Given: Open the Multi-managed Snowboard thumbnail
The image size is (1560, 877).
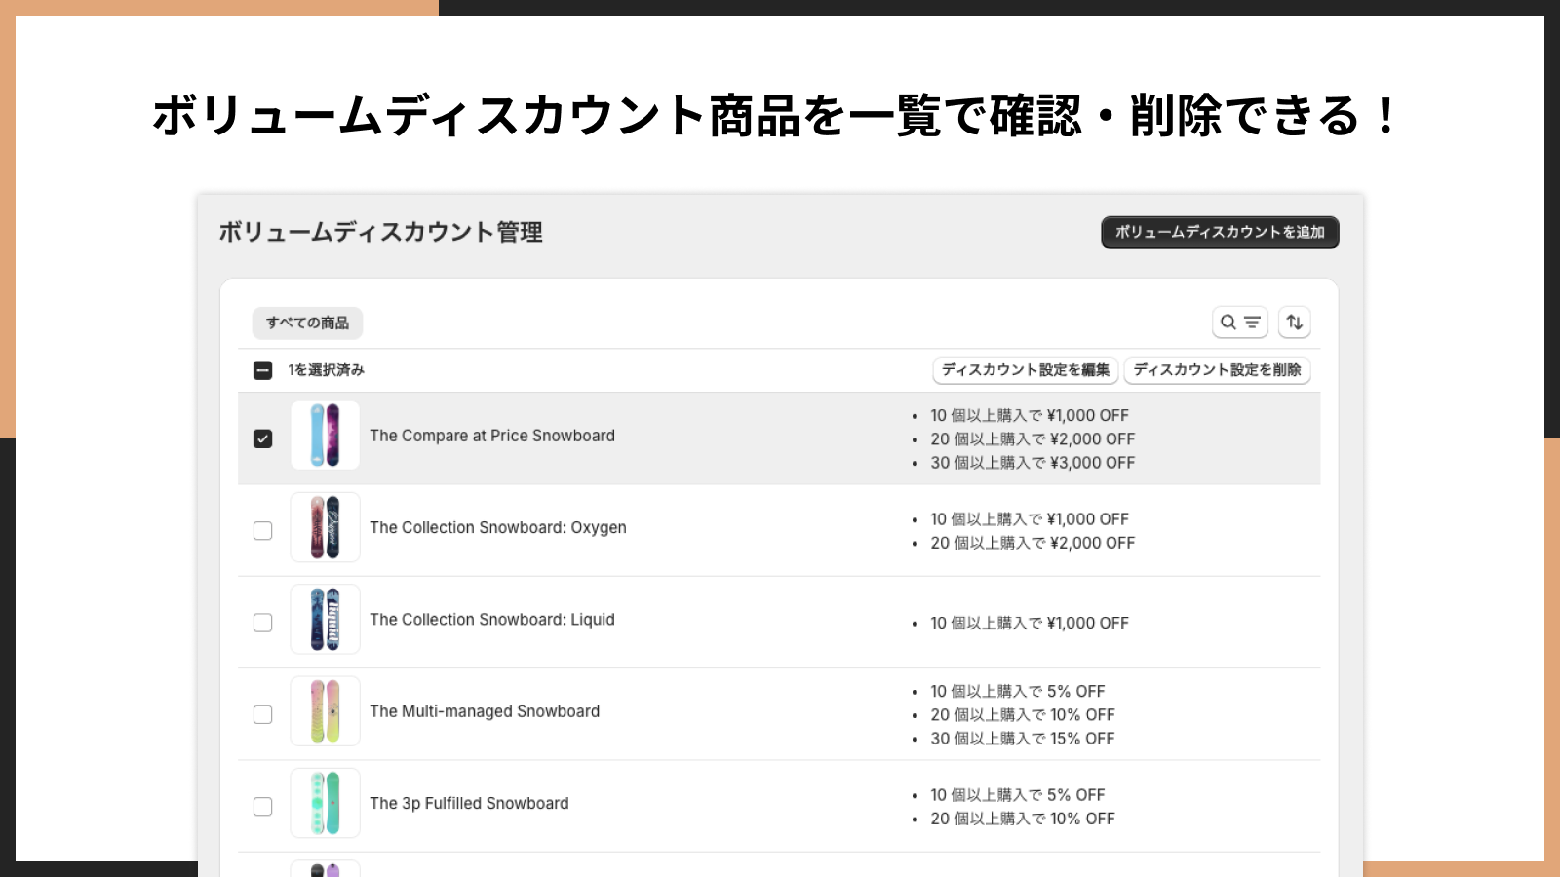Looking at the screenshot, I should tap(325, 712).
